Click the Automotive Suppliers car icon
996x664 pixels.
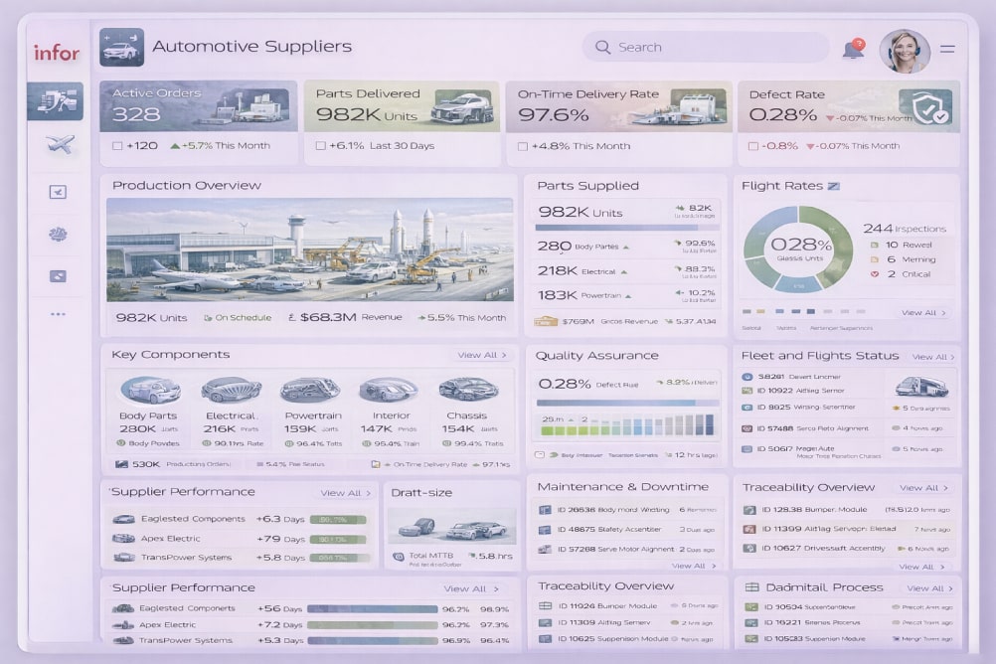pos(121,48)
